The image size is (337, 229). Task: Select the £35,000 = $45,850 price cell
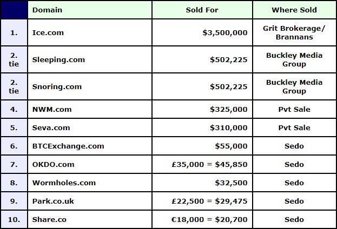(202, 164)
